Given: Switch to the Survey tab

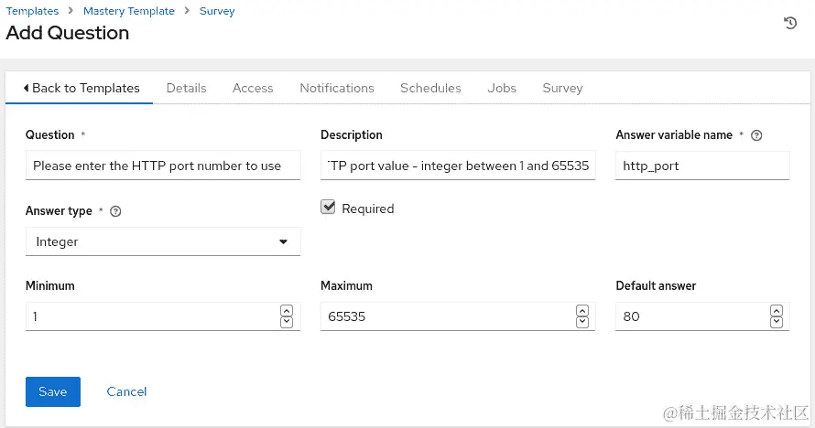Looking at the screenshot, I should click(562, 88).
